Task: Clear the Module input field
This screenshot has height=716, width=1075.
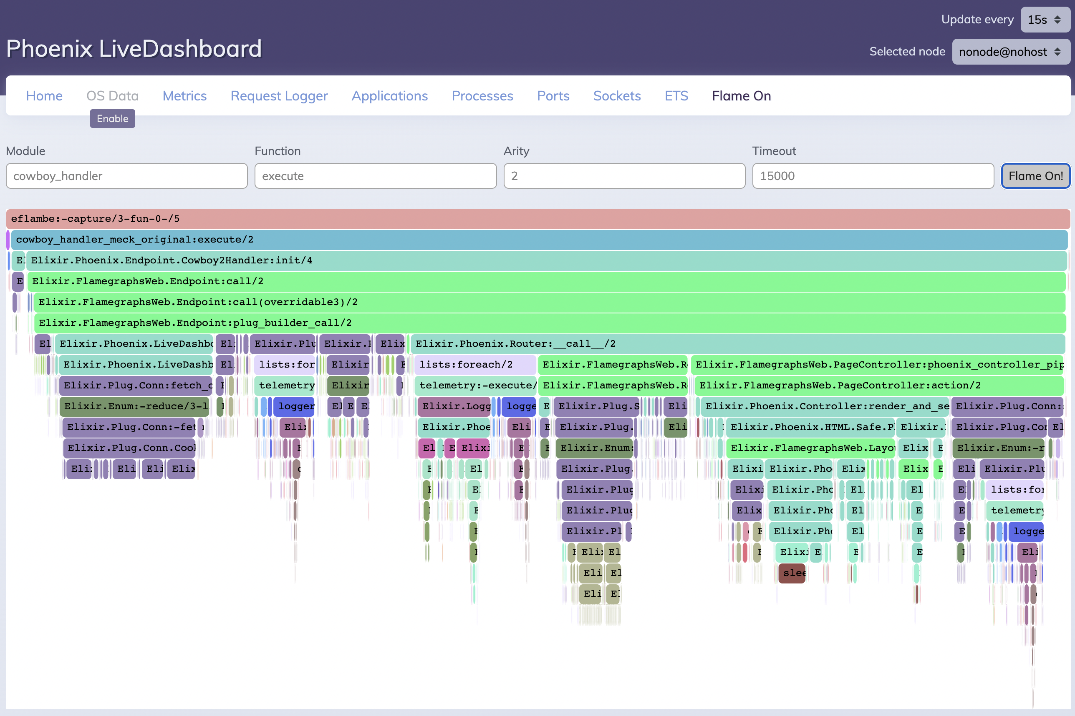Action: 126,175
